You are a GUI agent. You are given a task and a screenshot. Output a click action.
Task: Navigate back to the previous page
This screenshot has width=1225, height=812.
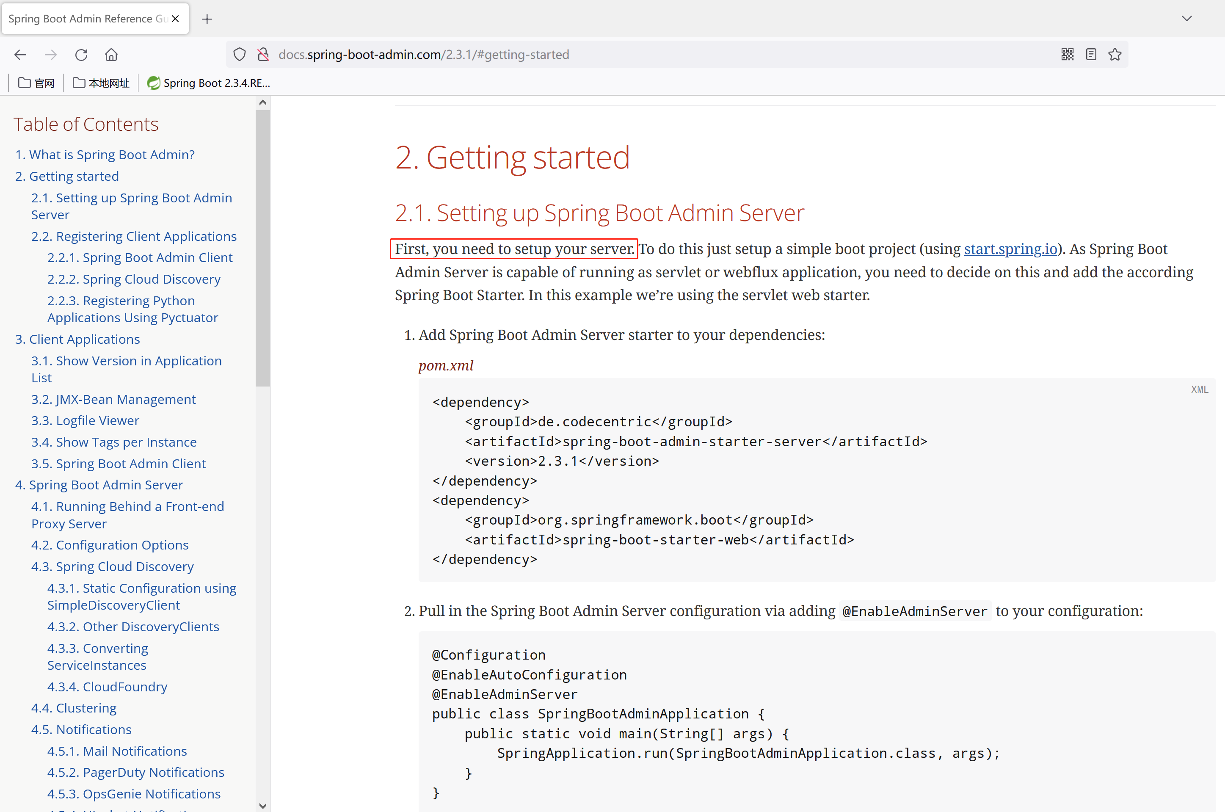pos(20,54)
